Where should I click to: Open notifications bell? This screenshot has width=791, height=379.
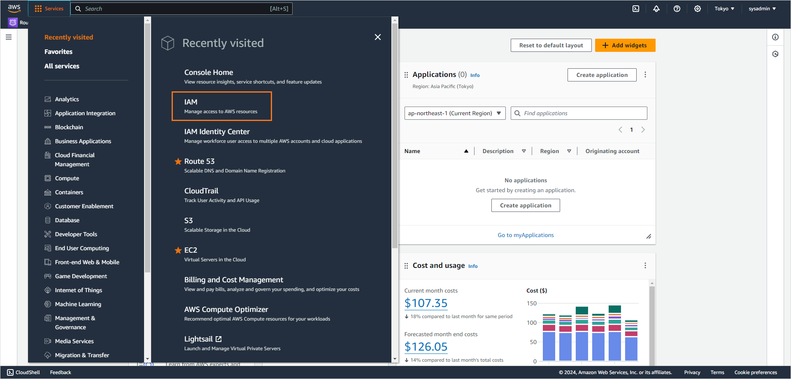coord(656,9)
